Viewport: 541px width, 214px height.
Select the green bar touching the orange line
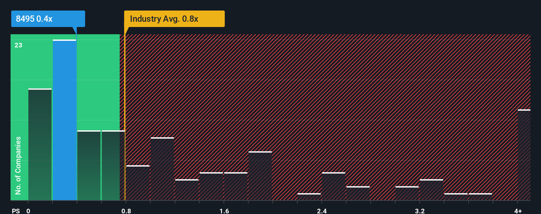(x=113, y=165)
